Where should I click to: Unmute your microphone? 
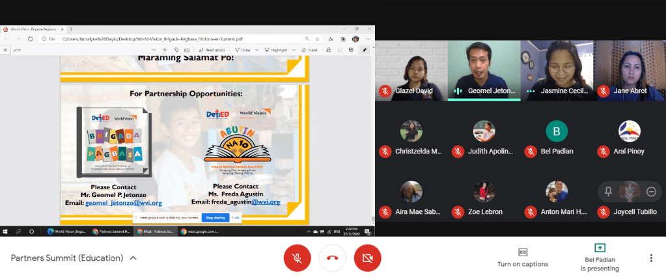[297, 258]
